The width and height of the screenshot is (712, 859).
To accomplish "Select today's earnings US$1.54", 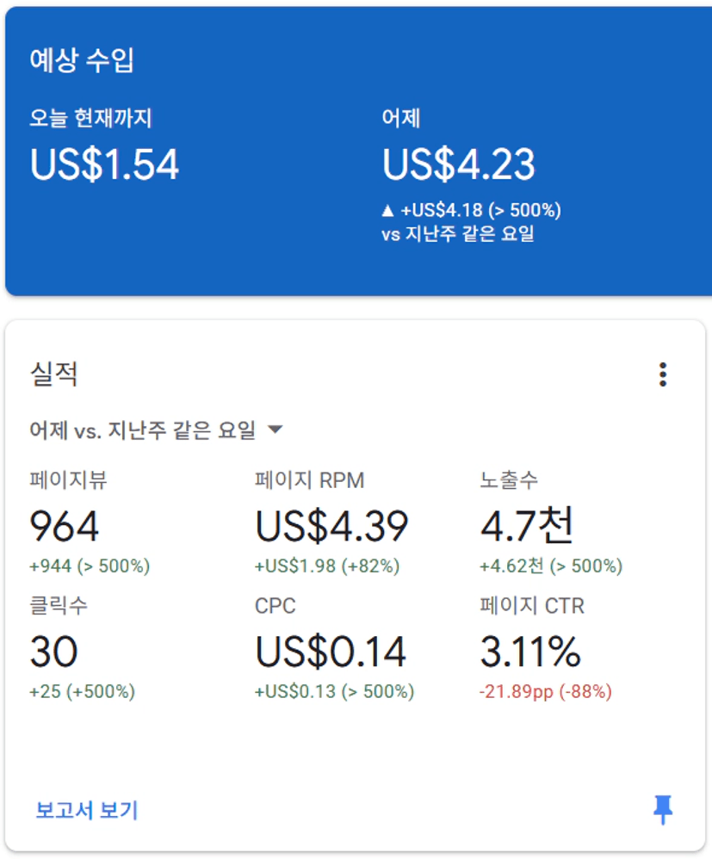I will (x=104, y=164).
